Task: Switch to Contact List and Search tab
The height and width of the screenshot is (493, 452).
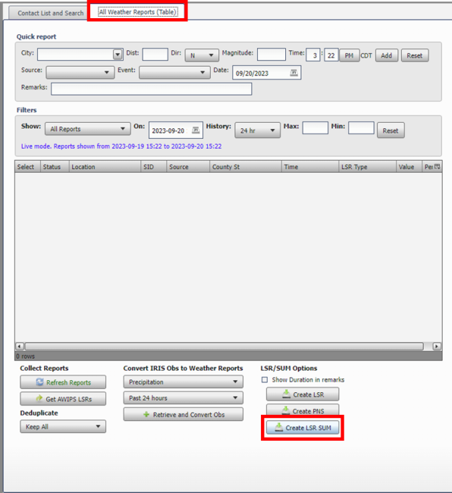Action: (51, 13)
